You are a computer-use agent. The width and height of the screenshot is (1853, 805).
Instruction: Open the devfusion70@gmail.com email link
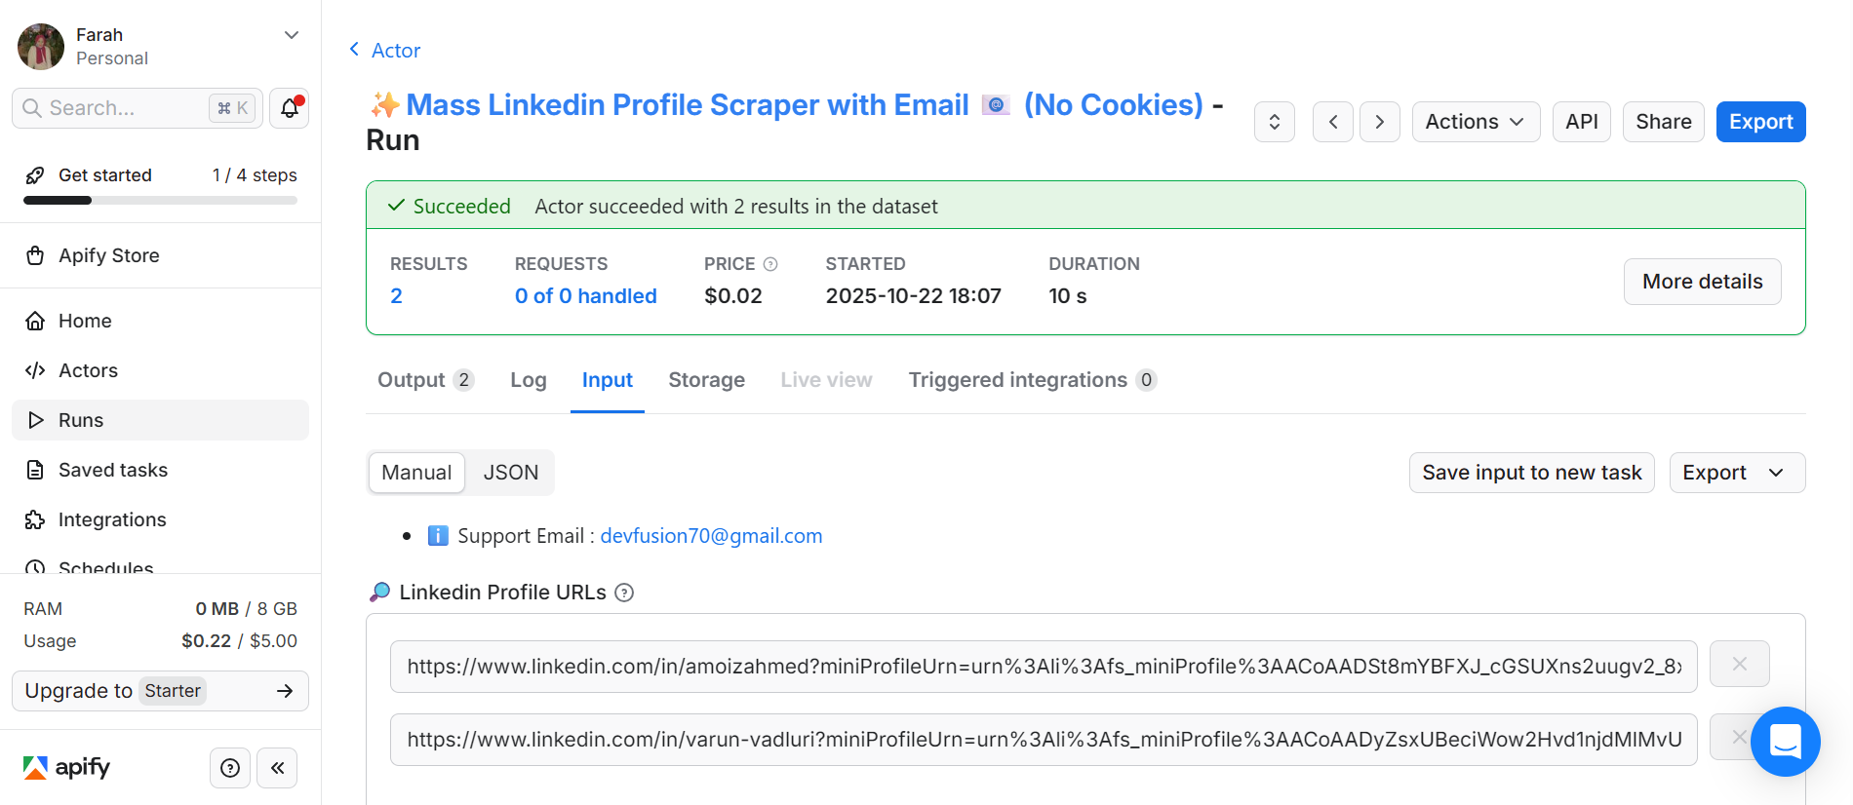pyautogui.click(x=711, y=536)
